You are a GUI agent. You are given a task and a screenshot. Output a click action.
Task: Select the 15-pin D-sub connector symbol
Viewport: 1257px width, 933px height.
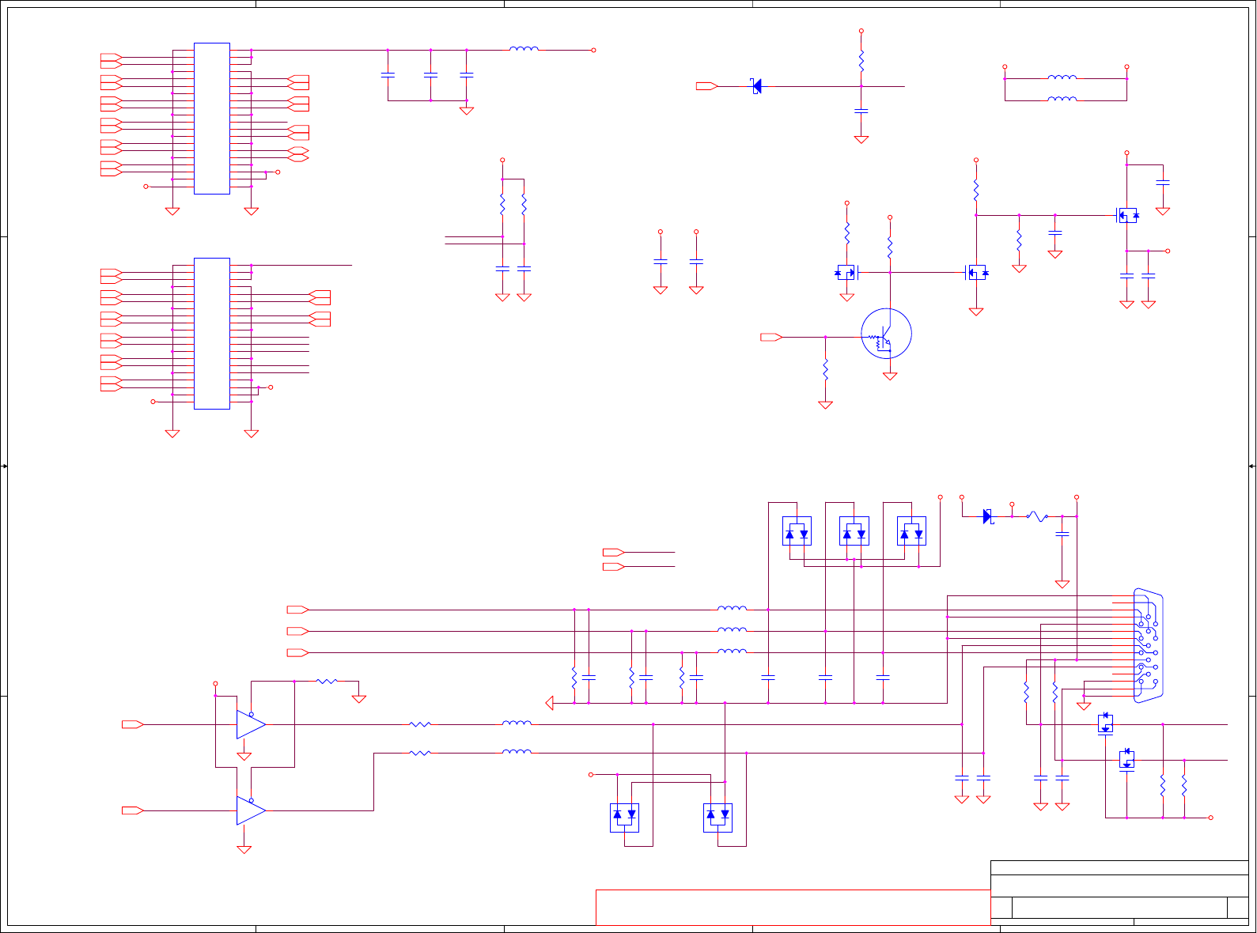point(1149,645)
